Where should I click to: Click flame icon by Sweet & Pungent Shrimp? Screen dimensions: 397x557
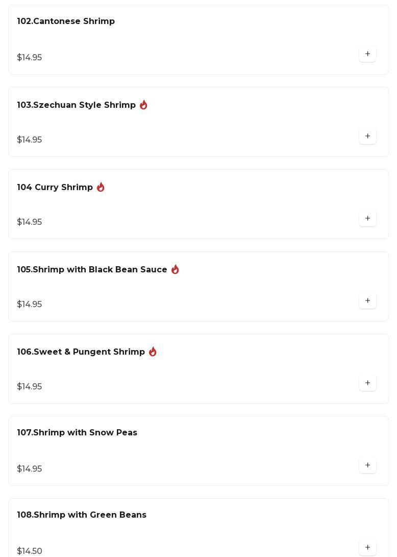pos(153,352)
